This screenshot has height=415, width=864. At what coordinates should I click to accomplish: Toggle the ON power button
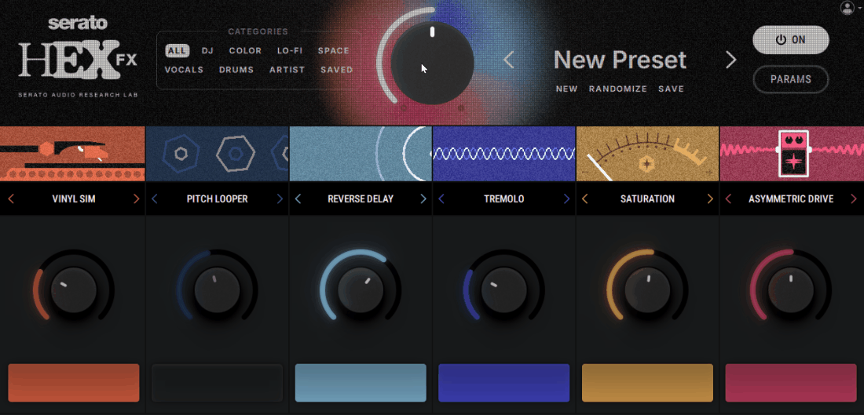point(791,40)
